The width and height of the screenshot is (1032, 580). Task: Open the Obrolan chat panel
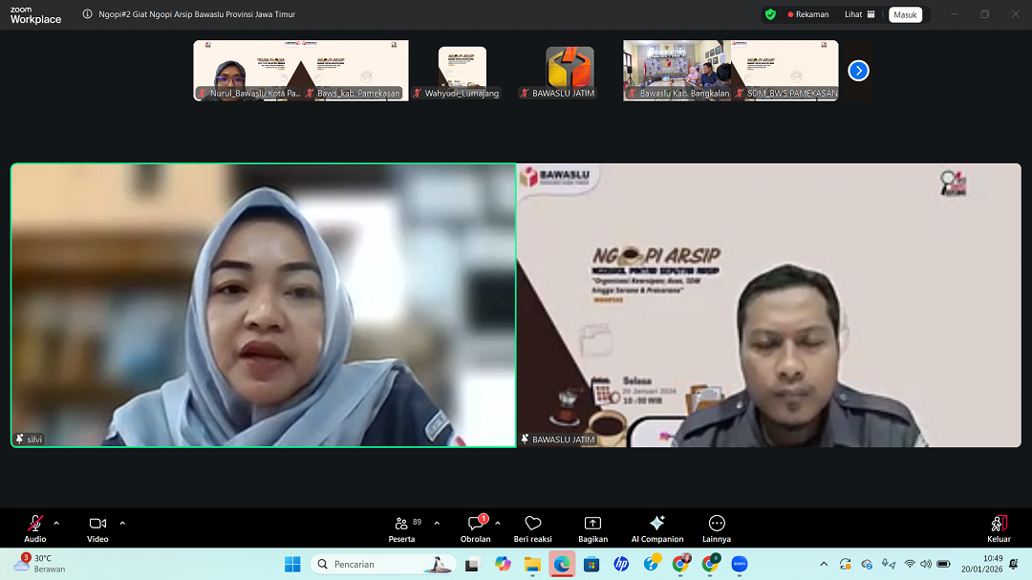point(475,528)
